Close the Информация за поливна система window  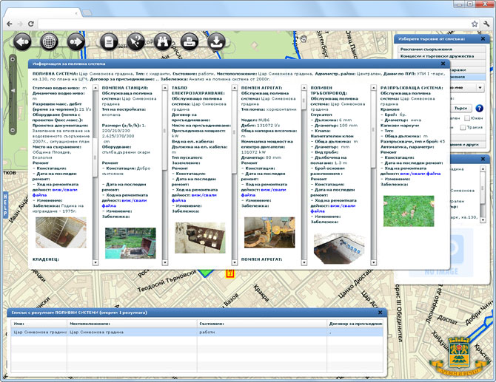coord(443,64)
